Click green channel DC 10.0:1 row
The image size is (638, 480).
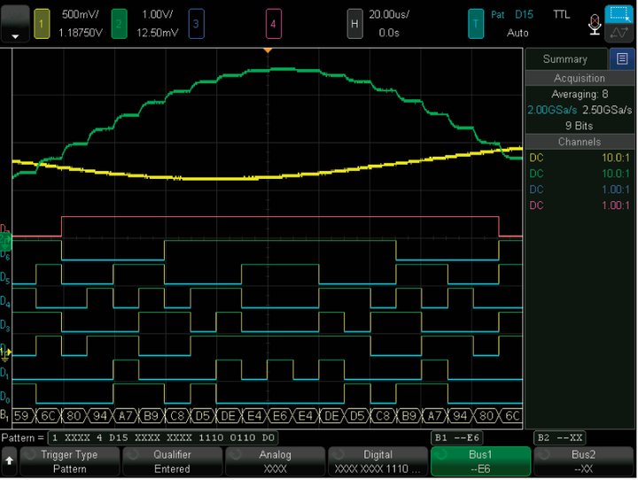(580, 174)
